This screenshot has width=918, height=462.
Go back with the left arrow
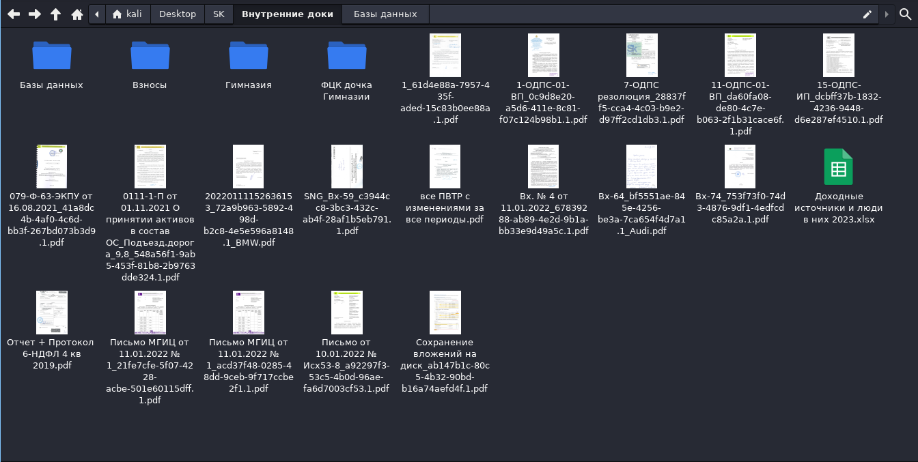point(14,14)
